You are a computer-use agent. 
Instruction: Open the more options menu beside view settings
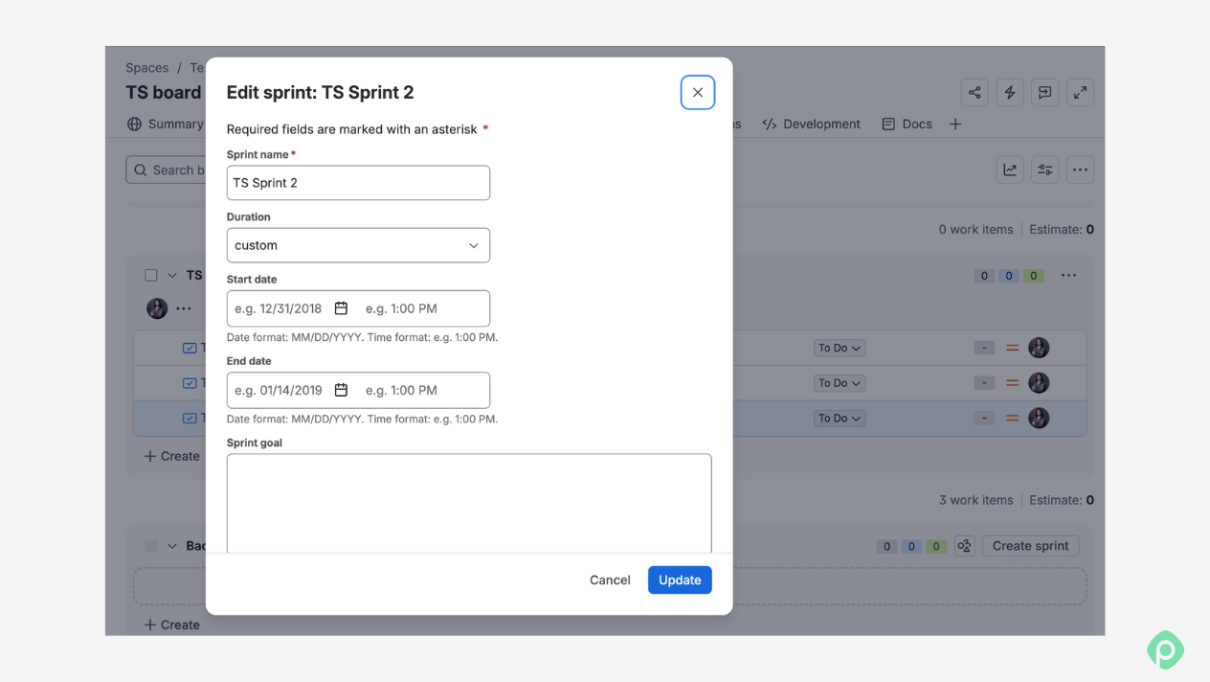pyautogui.click(x=1080, y=170)
